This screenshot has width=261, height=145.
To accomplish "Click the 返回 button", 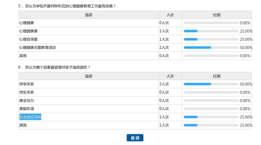I will 135,138.
